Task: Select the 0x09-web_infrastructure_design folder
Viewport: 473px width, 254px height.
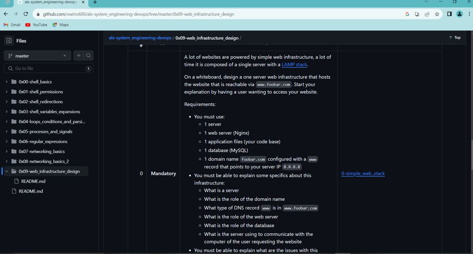Action: point(49,171)
